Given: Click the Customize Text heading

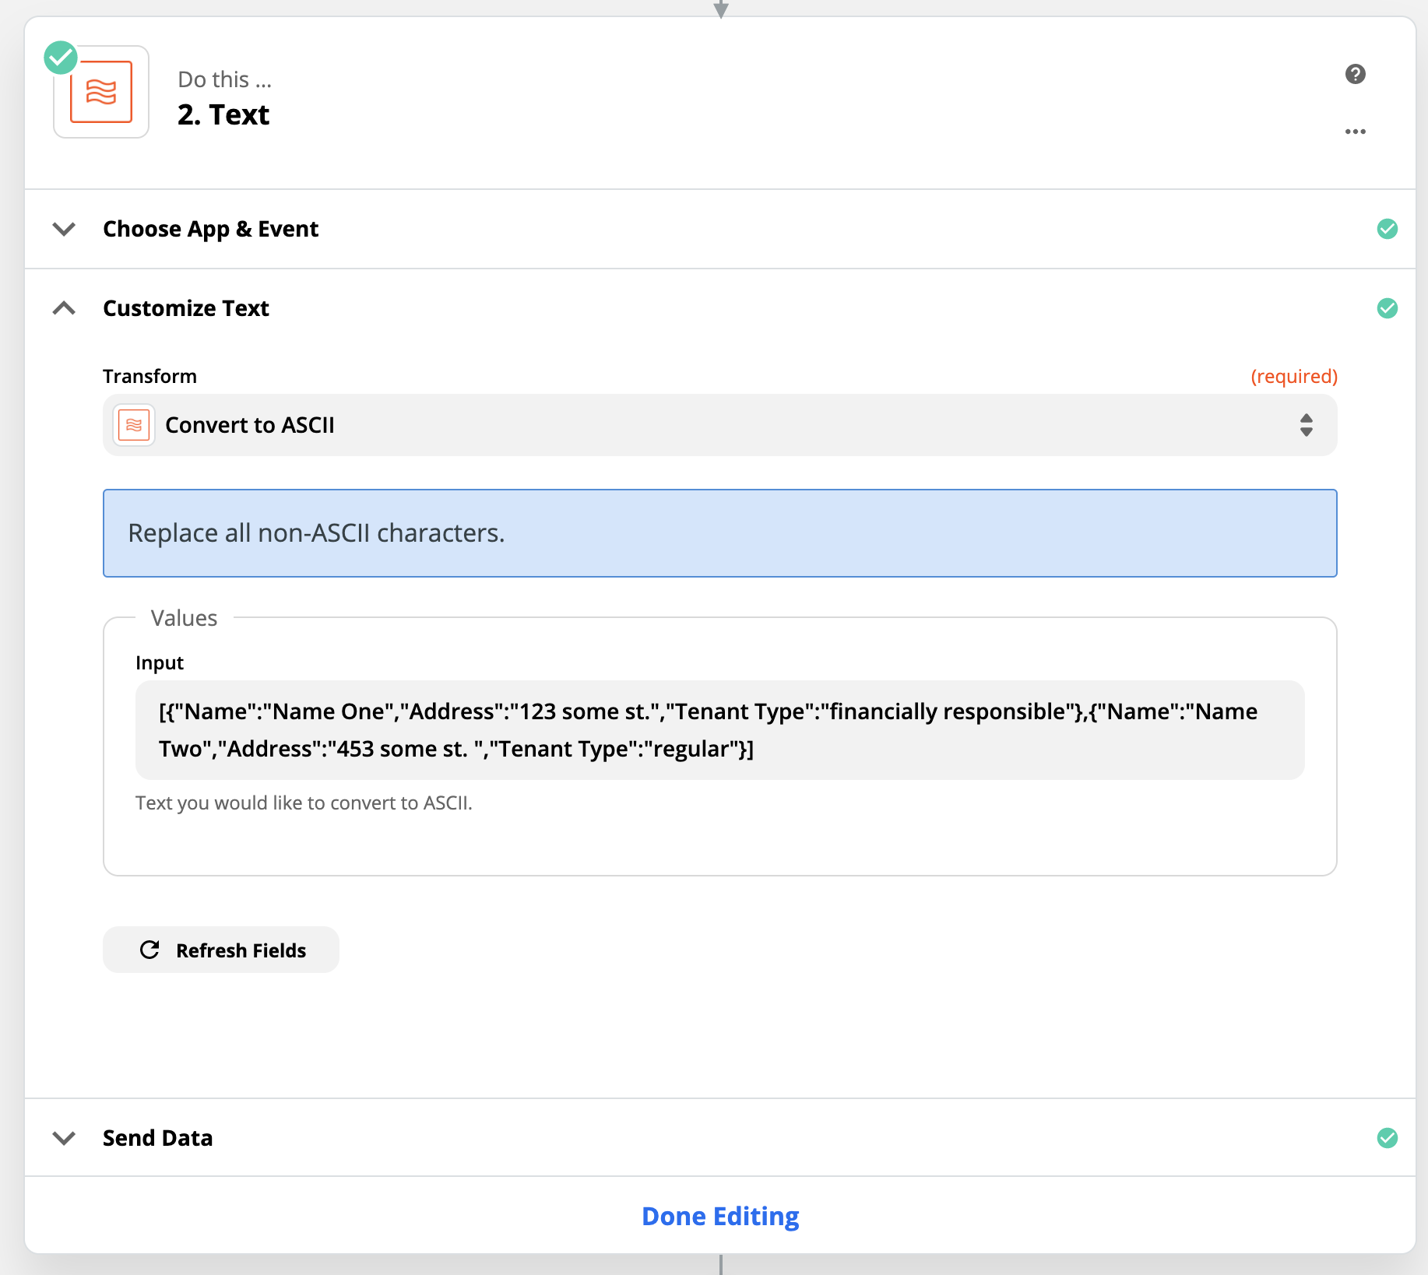Looking at the screenshot, I should [186, 308].
